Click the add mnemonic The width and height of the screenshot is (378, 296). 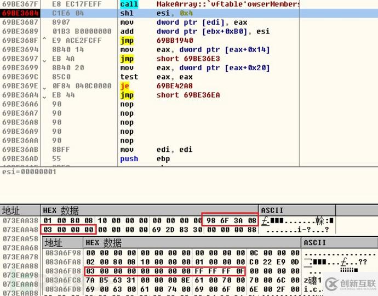pyautogui.click(x=127, y=31)
